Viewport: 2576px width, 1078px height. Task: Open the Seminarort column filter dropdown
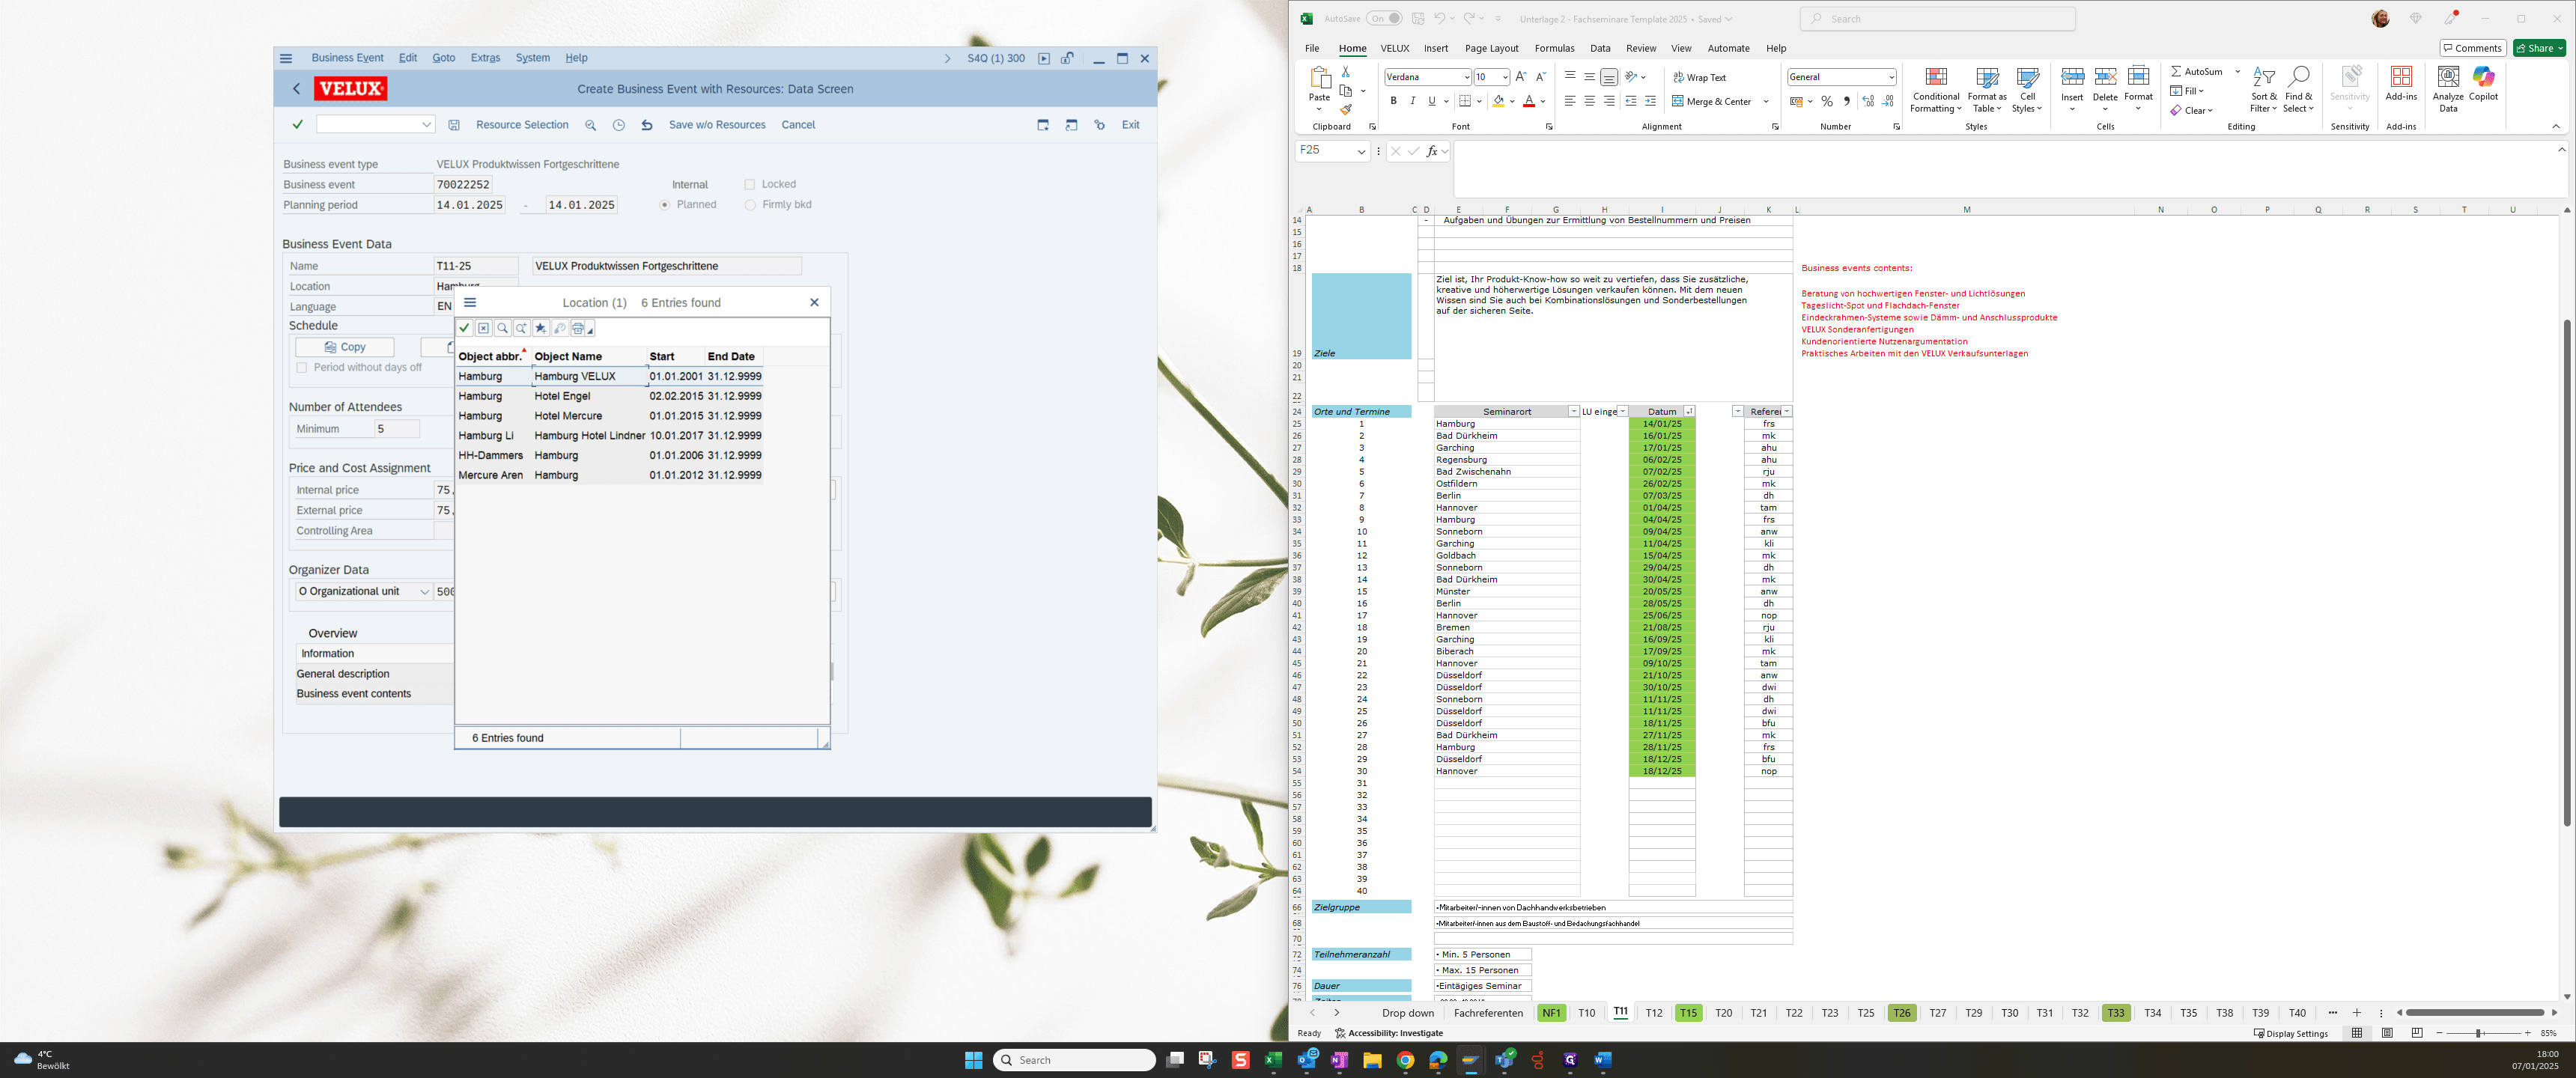point(1573,412)
